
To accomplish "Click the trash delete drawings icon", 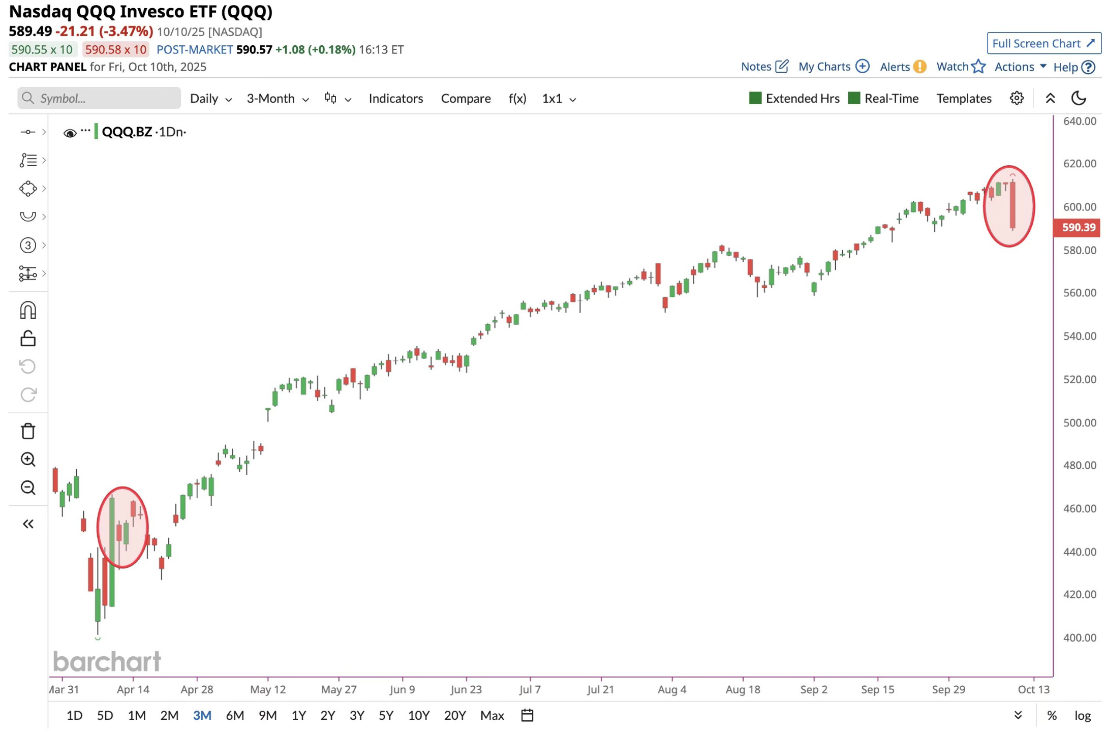I will point(28,431).
